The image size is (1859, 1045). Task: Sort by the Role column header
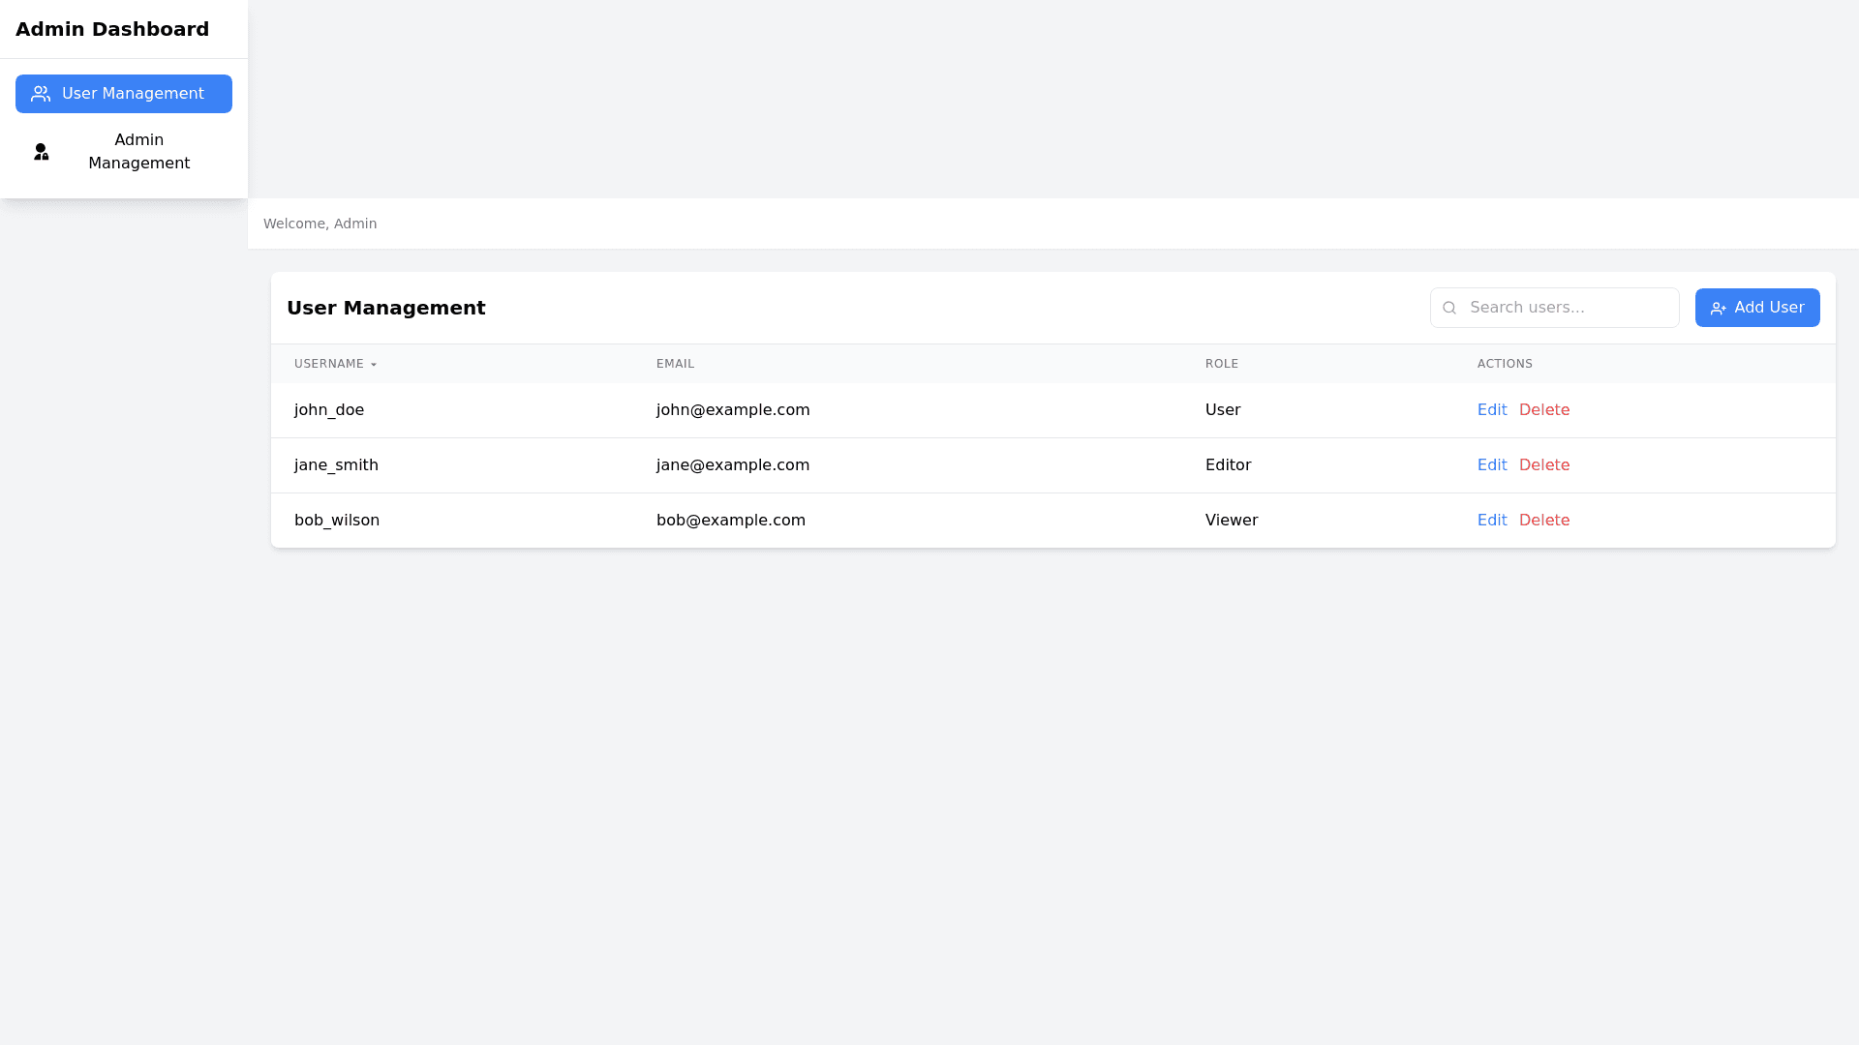click(1221, 364)
